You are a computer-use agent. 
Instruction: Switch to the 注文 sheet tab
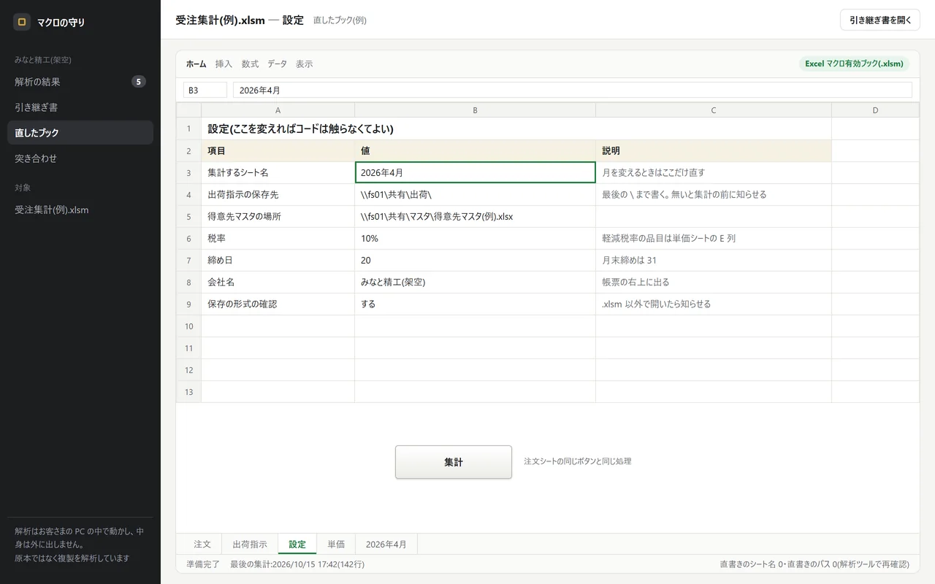[202, 544]
